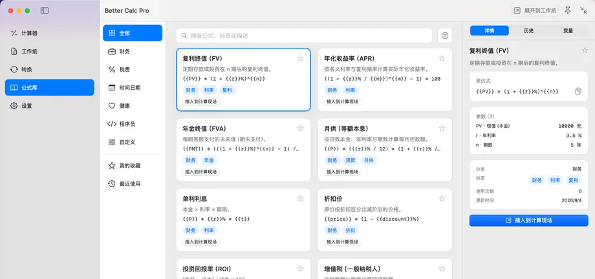Open 转换 in the left sidebar
The width and height of the screenshot is (595, 279).
(49, 69)
